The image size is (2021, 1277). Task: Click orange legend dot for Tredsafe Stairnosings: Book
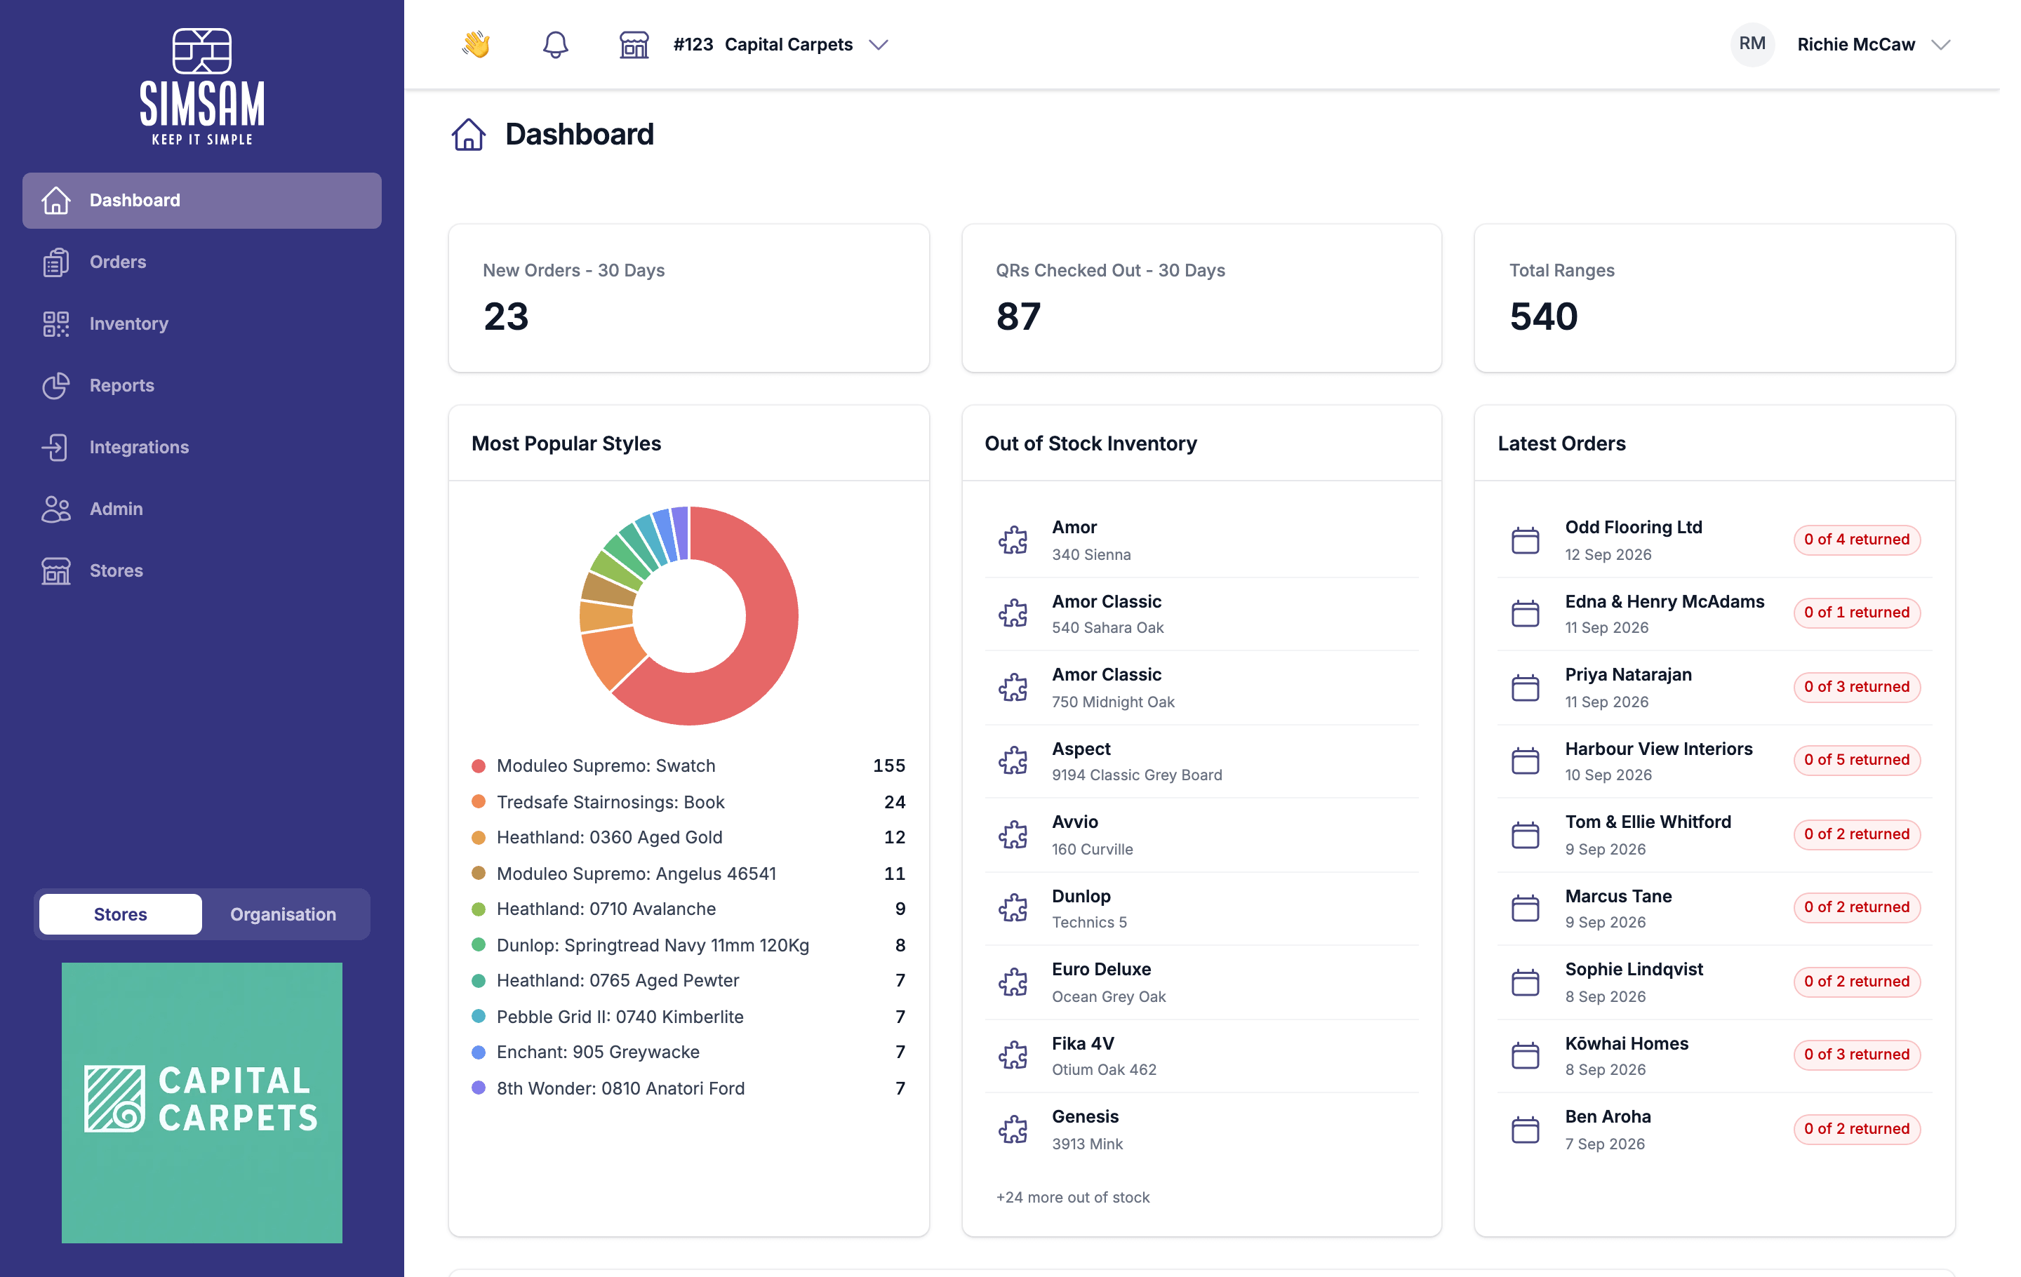coord(479,801)
